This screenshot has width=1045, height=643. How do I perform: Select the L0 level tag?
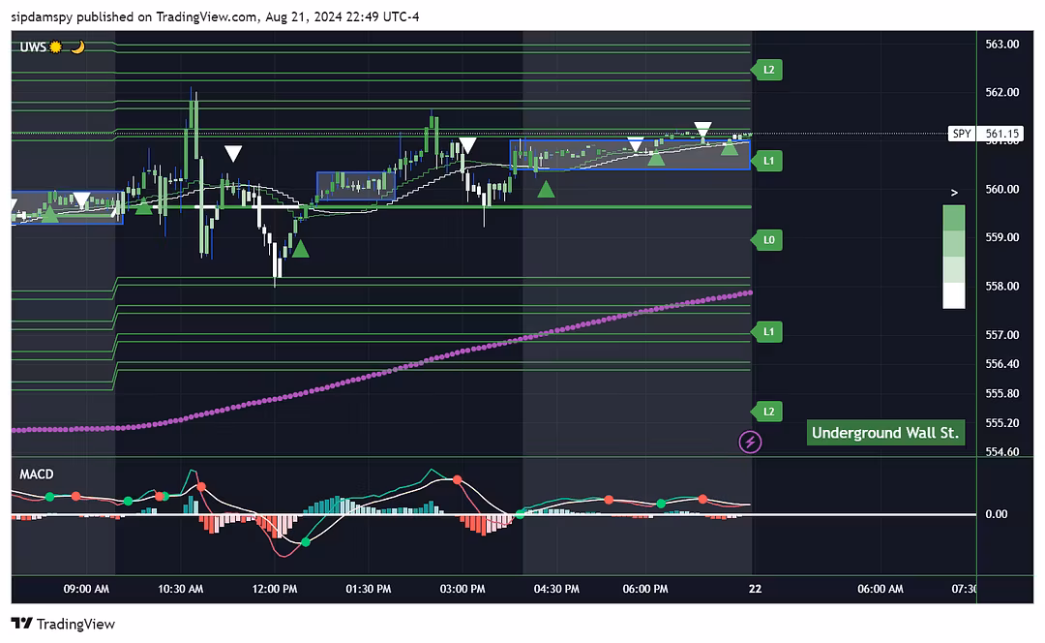pos(768,239)
